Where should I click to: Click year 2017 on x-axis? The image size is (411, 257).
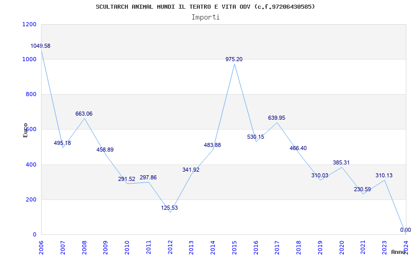(x=277, y=248)
